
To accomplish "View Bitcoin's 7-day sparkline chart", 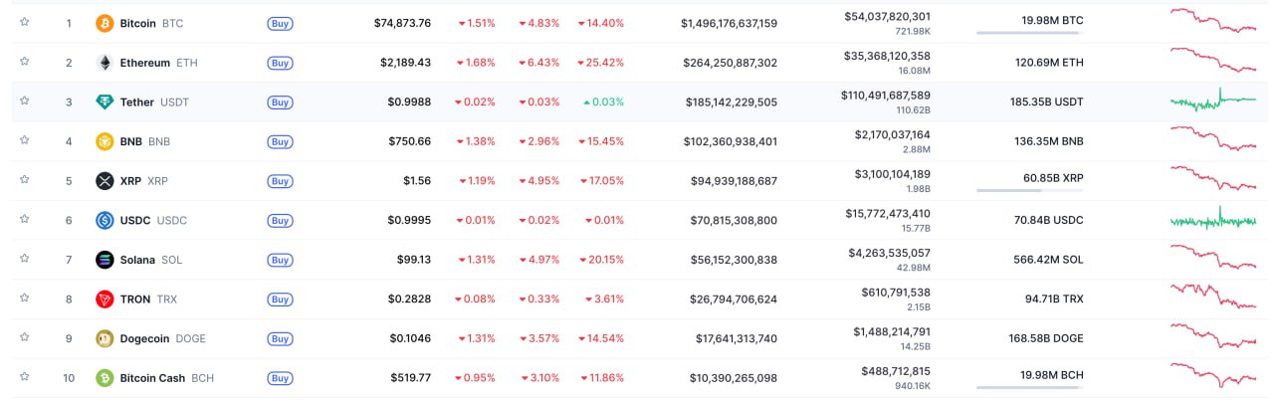I will coord(1212,21).
